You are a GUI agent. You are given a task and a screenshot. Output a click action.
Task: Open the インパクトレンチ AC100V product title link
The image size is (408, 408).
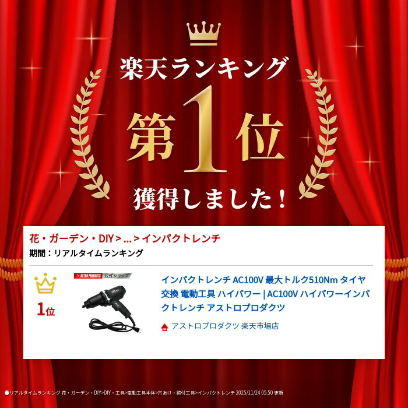pos(265,294)
